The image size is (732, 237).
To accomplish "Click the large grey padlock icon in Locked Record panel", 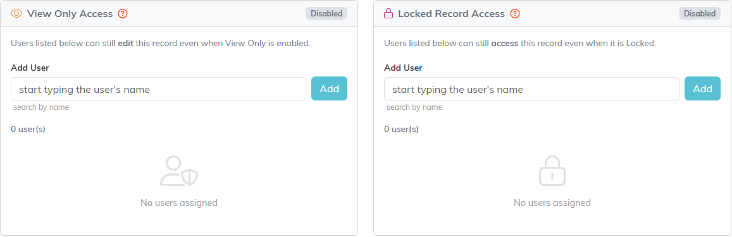I will click(552, 170).
